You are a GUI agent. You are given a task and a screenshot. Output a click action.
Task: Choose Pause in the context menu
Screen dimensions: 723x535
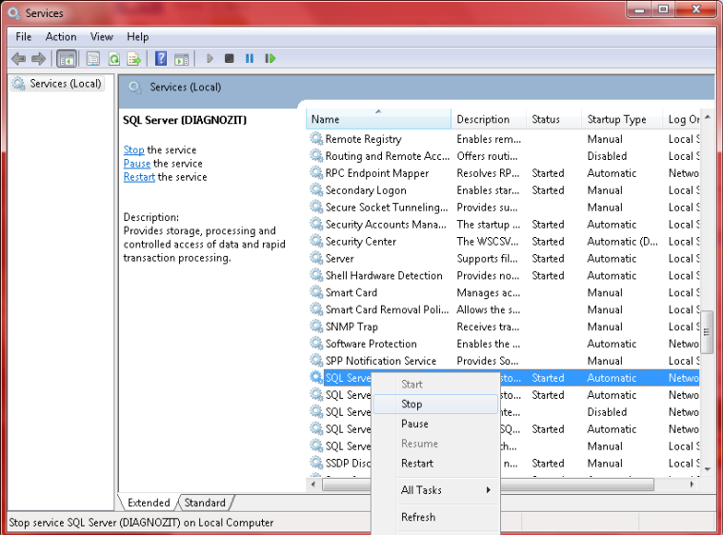(435, 424)
